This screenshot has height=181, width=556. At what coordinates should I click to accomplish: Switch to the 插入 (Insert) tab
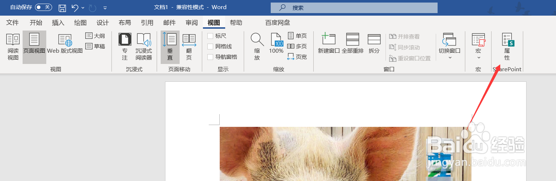tap(58, 23)
